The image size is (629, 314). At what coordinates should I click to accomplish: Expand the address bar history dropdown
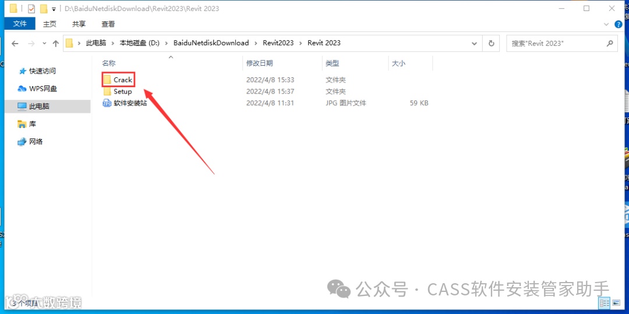[x=475, y=43]
